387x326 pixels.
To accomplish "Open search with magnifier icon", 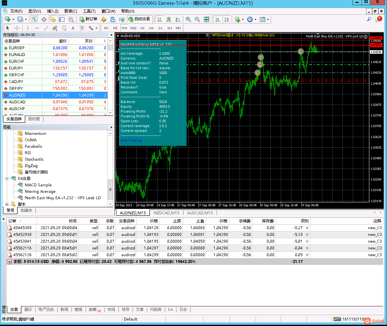I will pos(369,19).
